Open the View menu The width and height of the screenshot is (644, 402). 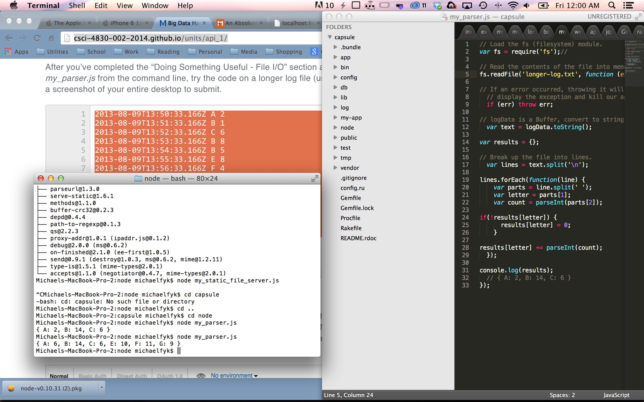point(125,5)
